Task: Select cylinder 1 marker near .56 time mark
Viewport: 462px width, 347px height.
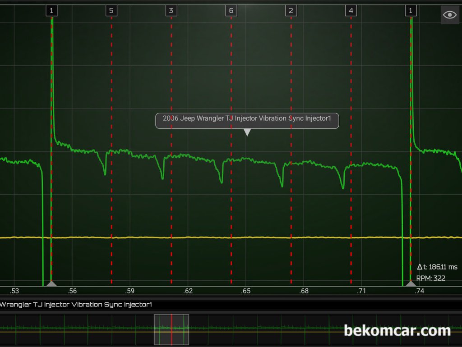Action: (51, 10)
